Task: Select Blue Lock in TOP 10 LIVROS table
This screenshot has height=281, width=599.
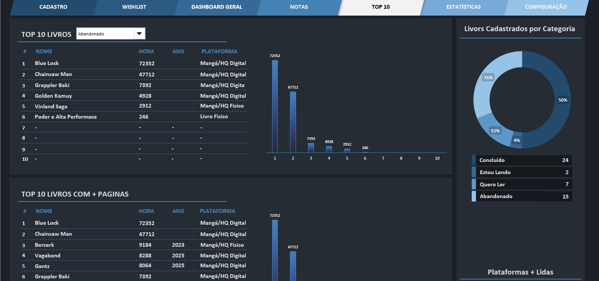Action: [47, 63]
